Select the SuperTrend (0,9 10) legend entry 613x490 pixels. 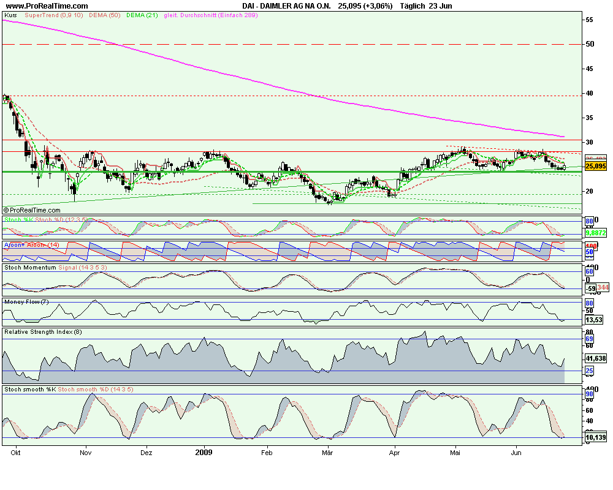53,15
